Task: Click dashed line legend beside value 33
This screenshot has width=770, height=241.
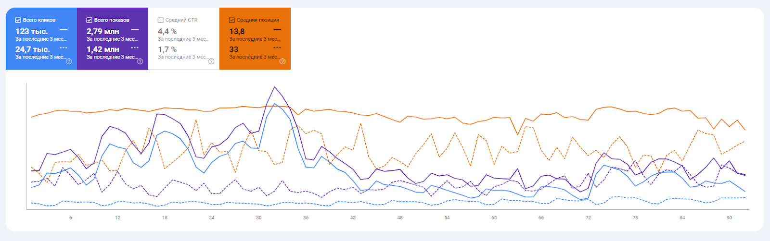Action: pyautogui.click(x=277, y=48)
